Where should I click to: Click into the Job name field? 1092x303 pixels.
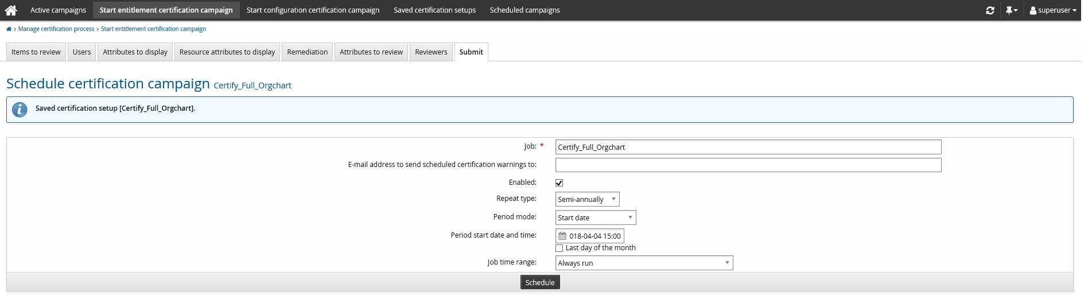click(748, 147)
